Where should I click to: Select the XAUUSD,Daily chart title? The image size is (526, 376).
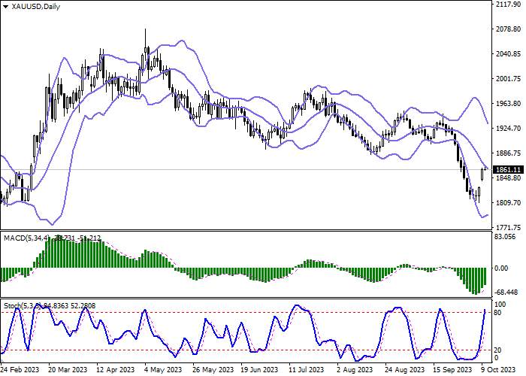(x=36, y=7)
